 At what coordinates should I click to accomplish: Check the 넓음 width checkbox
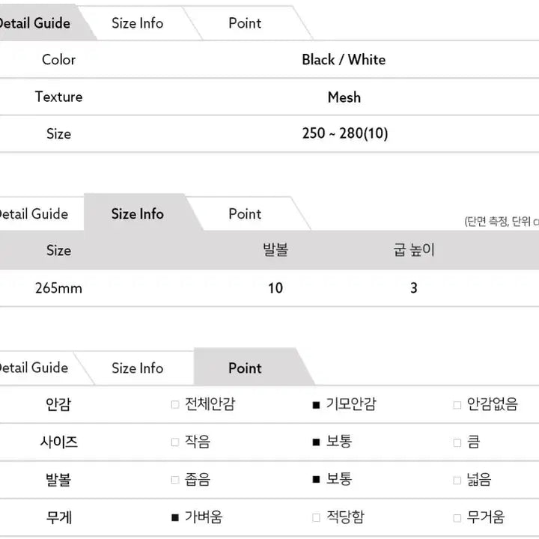click(457, 480)
